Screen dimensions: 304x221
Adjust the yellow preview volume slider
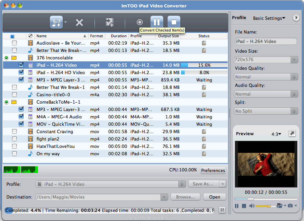265,206
